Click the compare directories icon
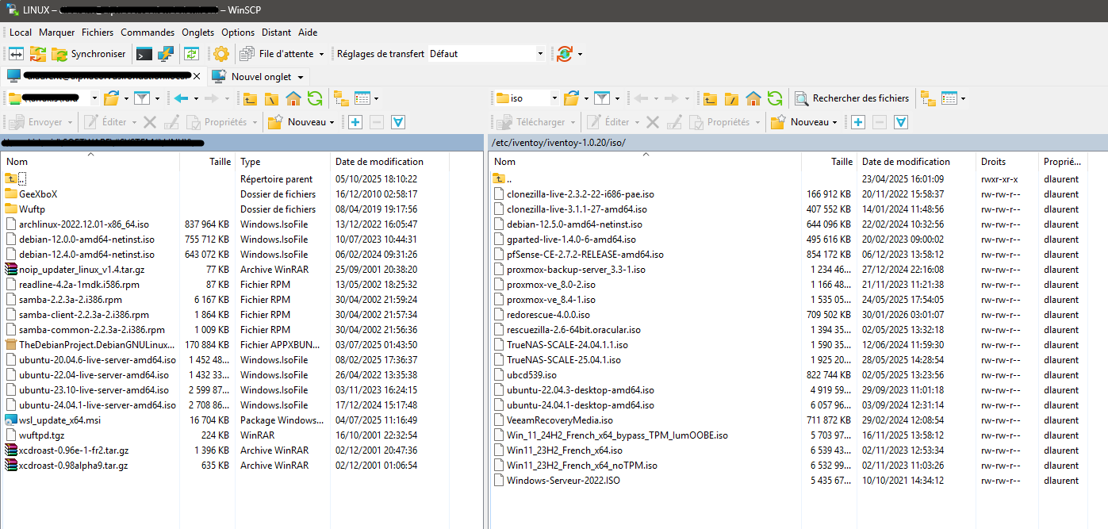 17,54
